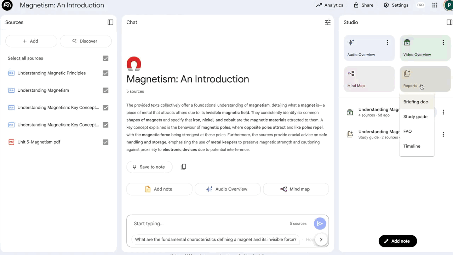Click the Save to note button

149,167
